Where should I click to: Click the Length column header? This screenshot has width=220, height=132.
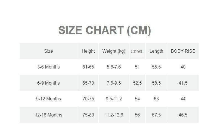click(156, 51)
